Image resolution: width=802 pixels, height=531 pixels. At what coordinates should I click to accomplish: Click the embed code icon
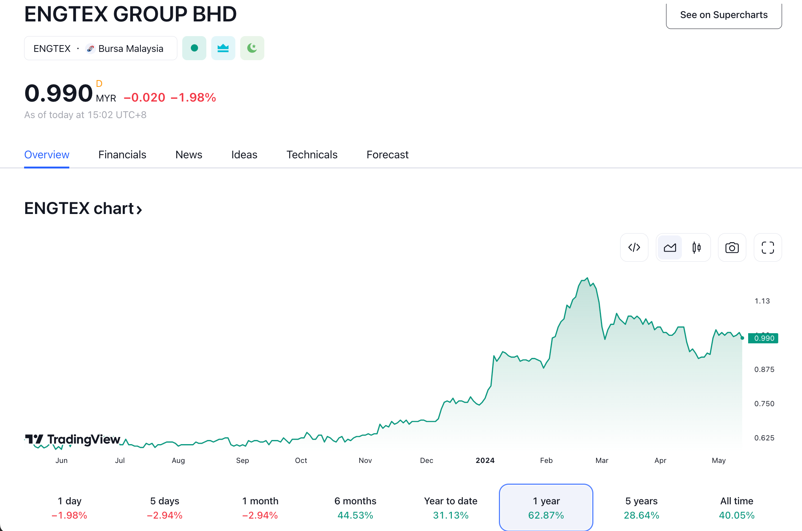[x=634, y=247]
